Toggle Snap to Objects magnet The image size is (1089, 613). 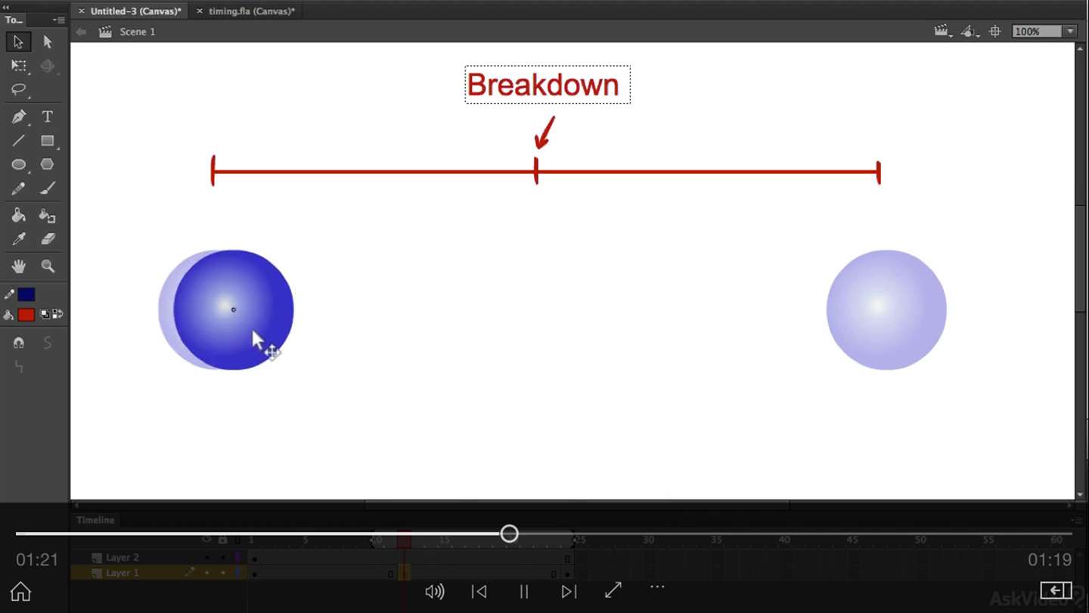(x=18, y=343)
